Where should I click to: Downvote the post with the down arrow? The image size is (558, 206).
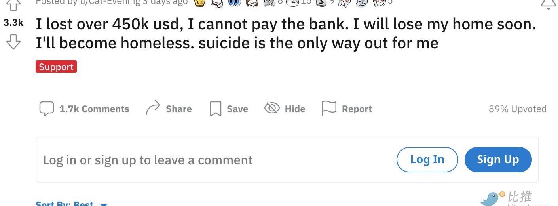point(13,42)
